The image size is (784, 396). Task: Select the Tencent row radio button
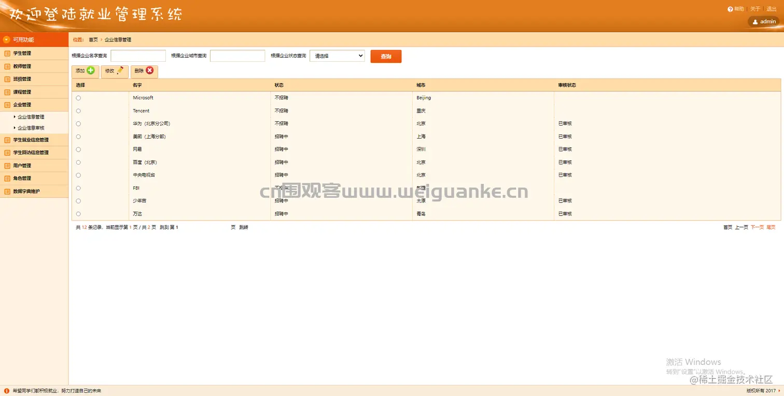point(78,111)
